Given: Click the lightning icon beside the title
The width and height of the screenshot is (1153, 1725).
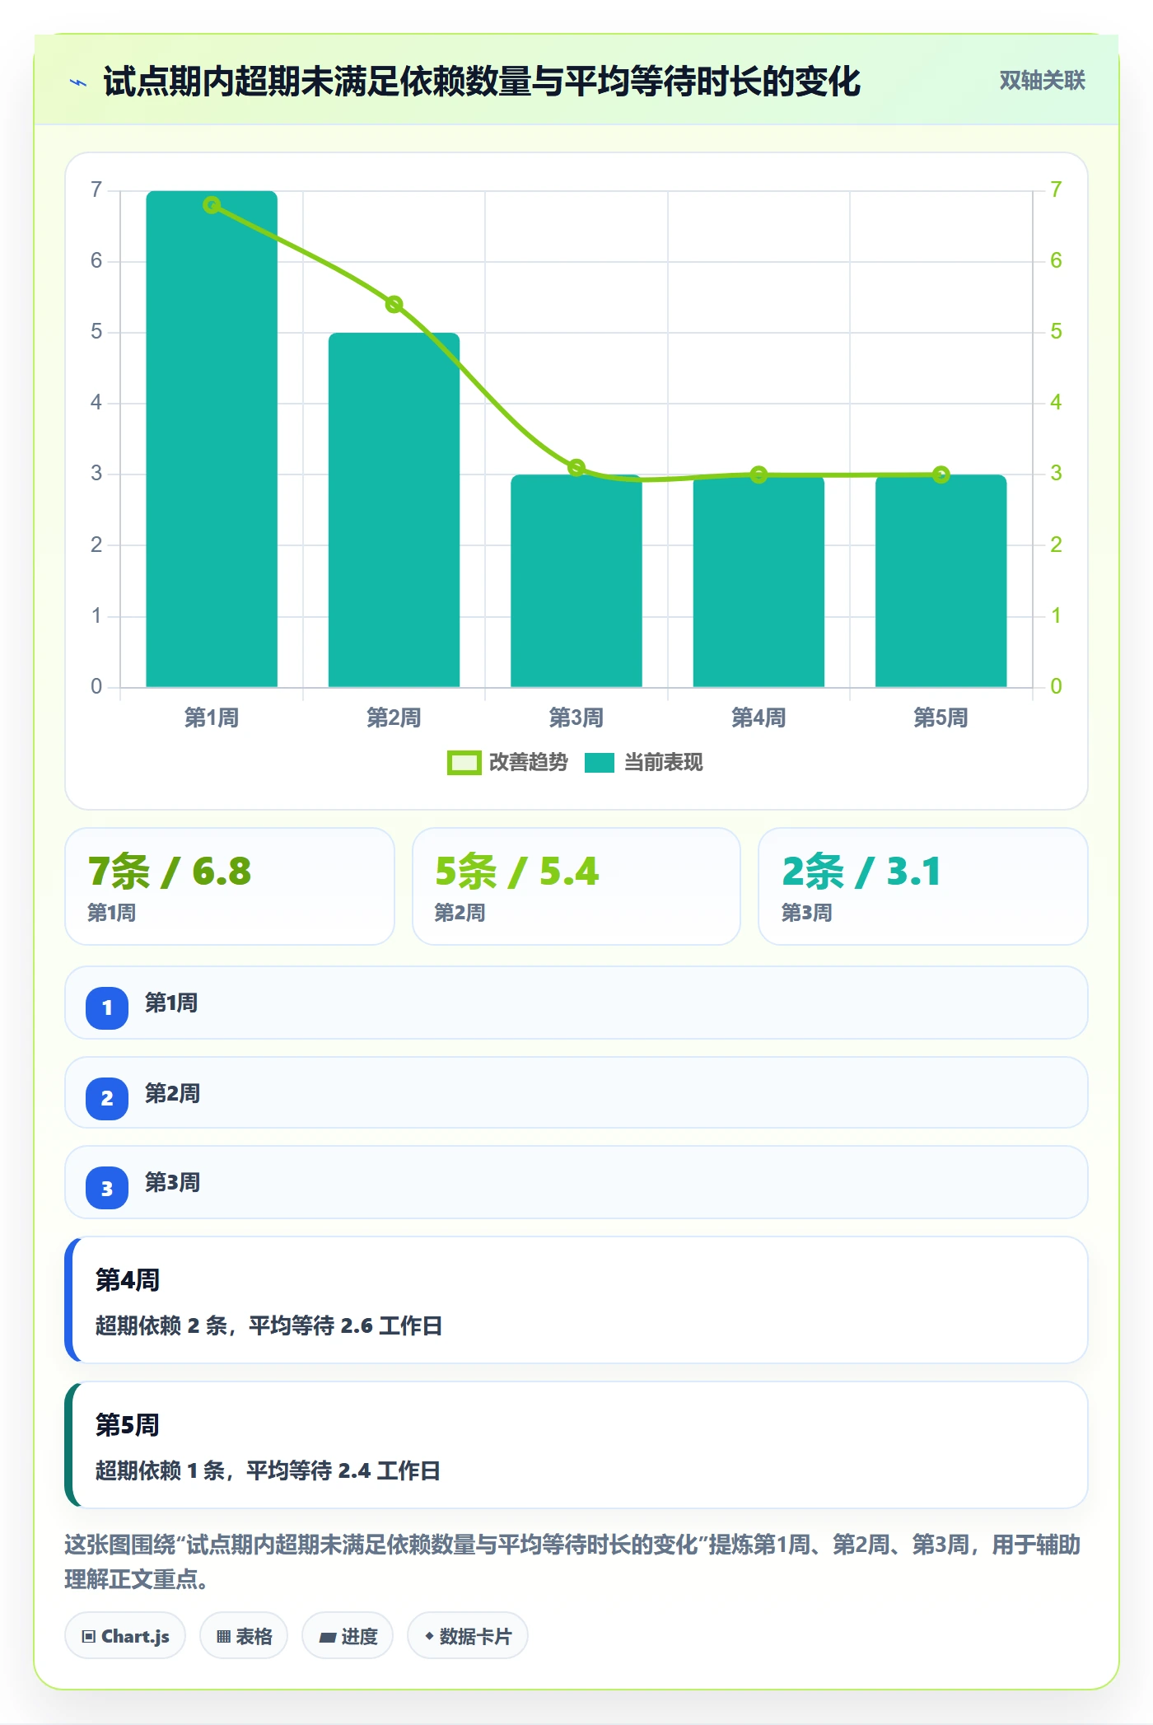Looking at the screenshot, I should 78,82.
